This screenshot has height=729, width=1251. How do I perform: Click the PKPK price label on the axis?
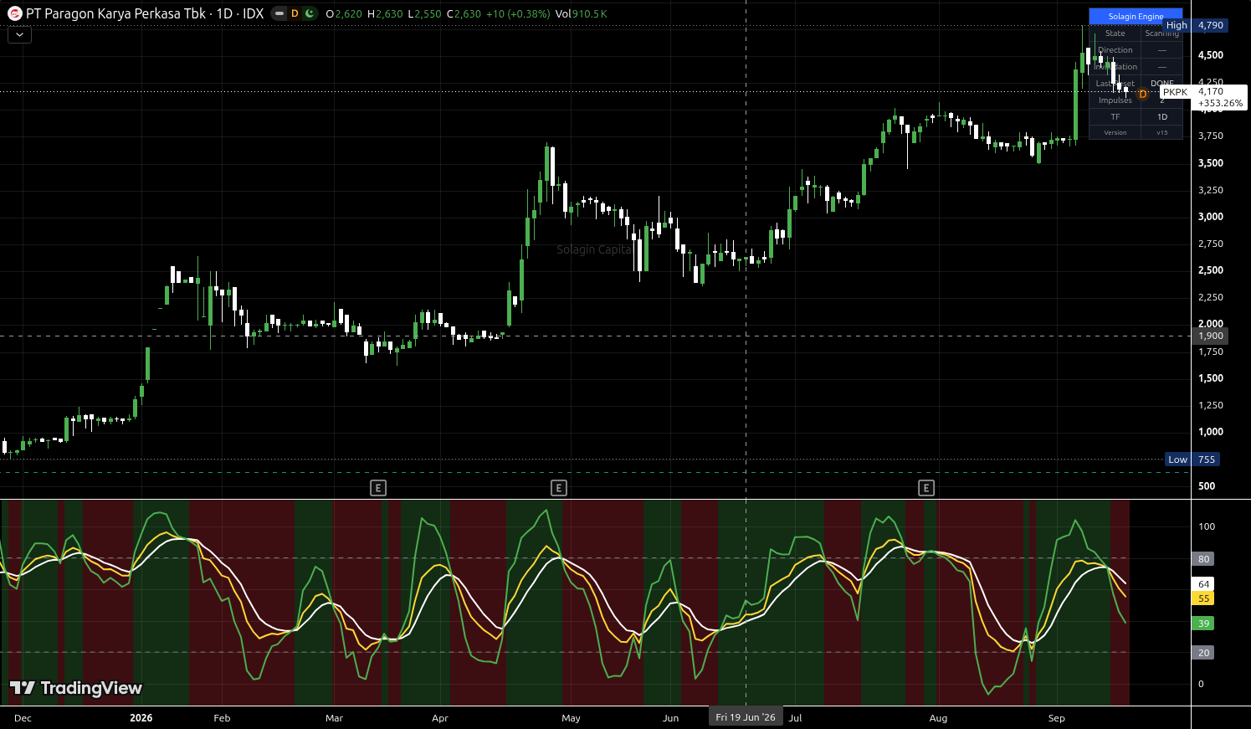pyautogui.click(x=1175, y=92)
